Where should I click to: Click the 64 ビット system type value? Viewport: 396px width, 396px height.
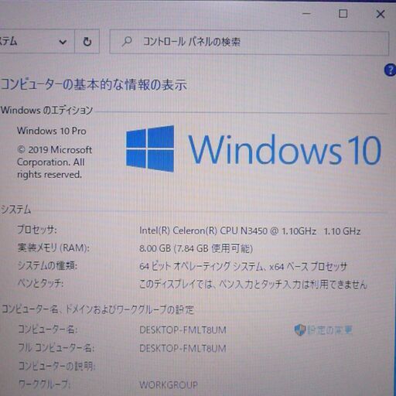(243, 266)
